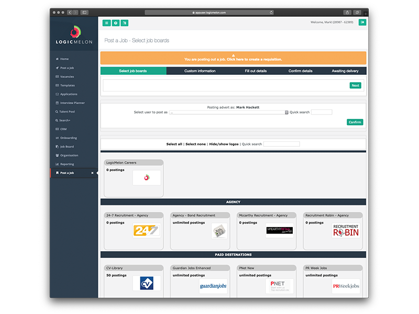Go forward with Safari forward arrow
419x314 pixels.
(x=75, y=12)
